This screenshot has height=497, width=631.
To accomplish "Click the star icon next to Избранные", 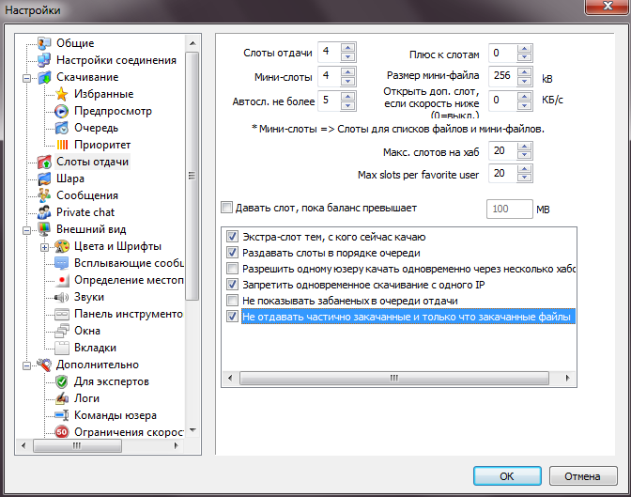I will [62, 94].
